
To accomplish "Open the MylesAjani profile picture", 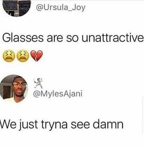I will click(x=14, y=89).
